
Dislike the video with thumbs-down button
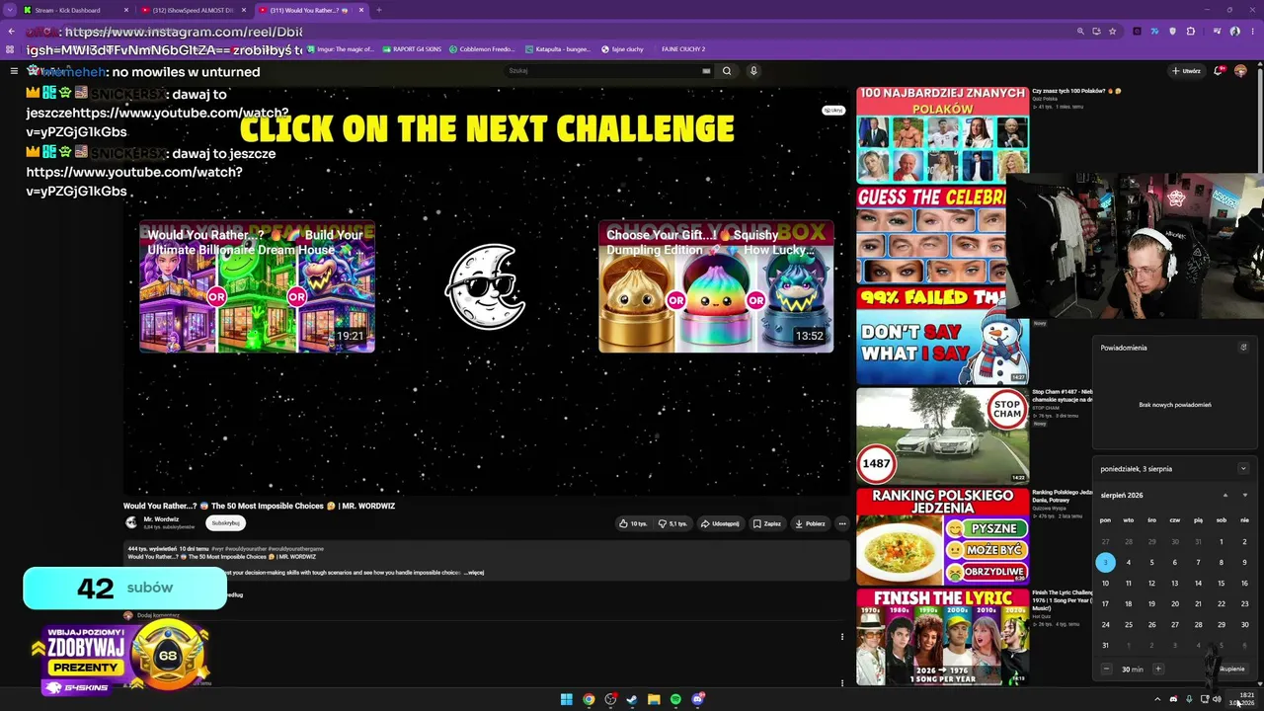[672, 523]
